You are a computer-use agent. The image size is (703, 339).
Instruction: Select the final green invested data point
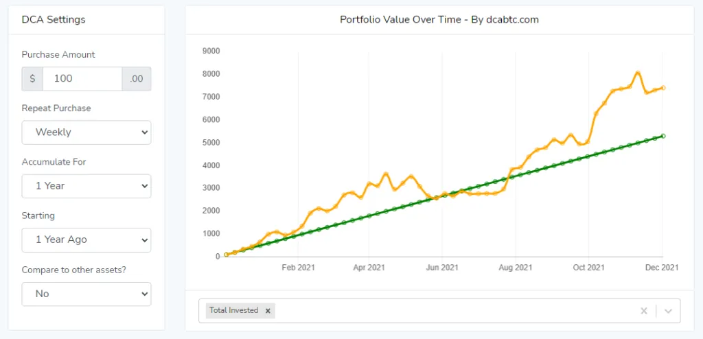point(663,136)
